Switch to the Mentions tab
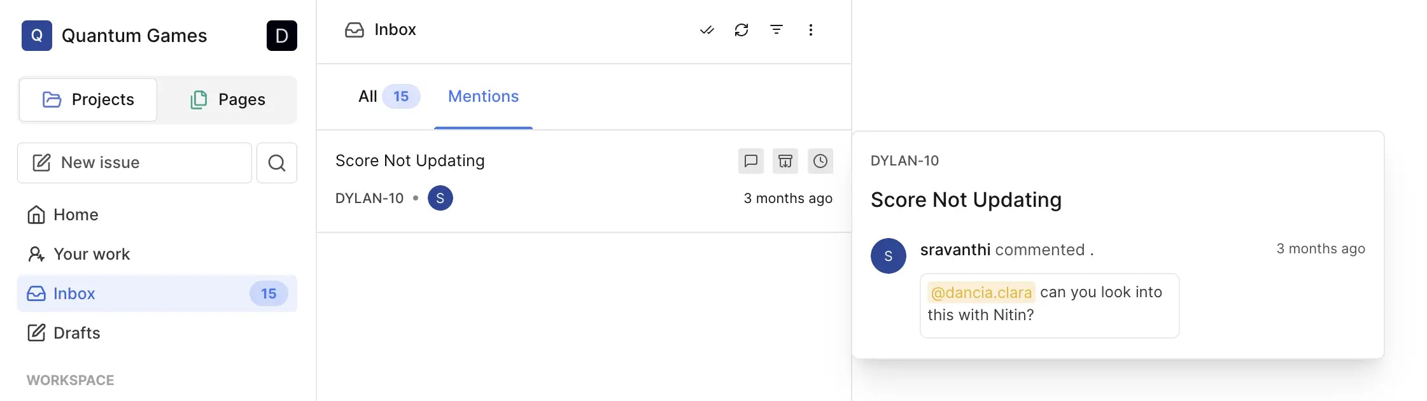Screen dimensions: 1427x401 483,96
